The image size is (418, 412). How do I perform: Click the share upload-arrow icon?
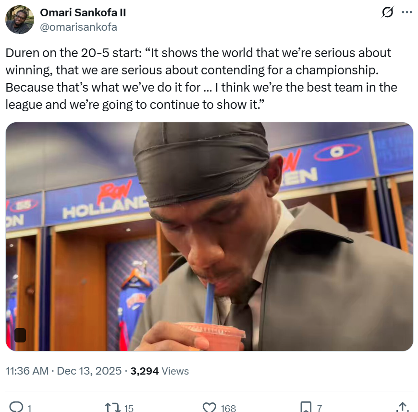click(403, 407)
